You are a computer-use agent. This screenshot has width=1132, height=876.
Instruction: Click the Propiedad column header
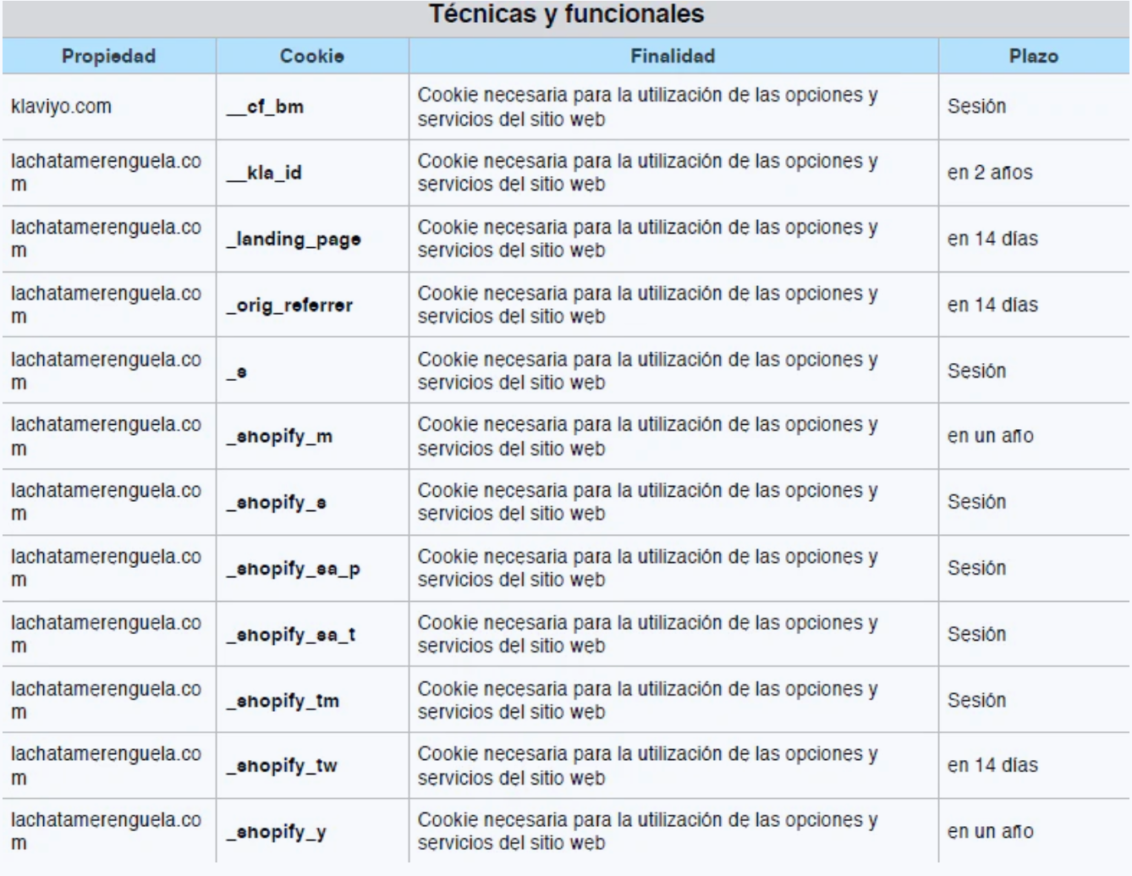[x=108, y=56]
